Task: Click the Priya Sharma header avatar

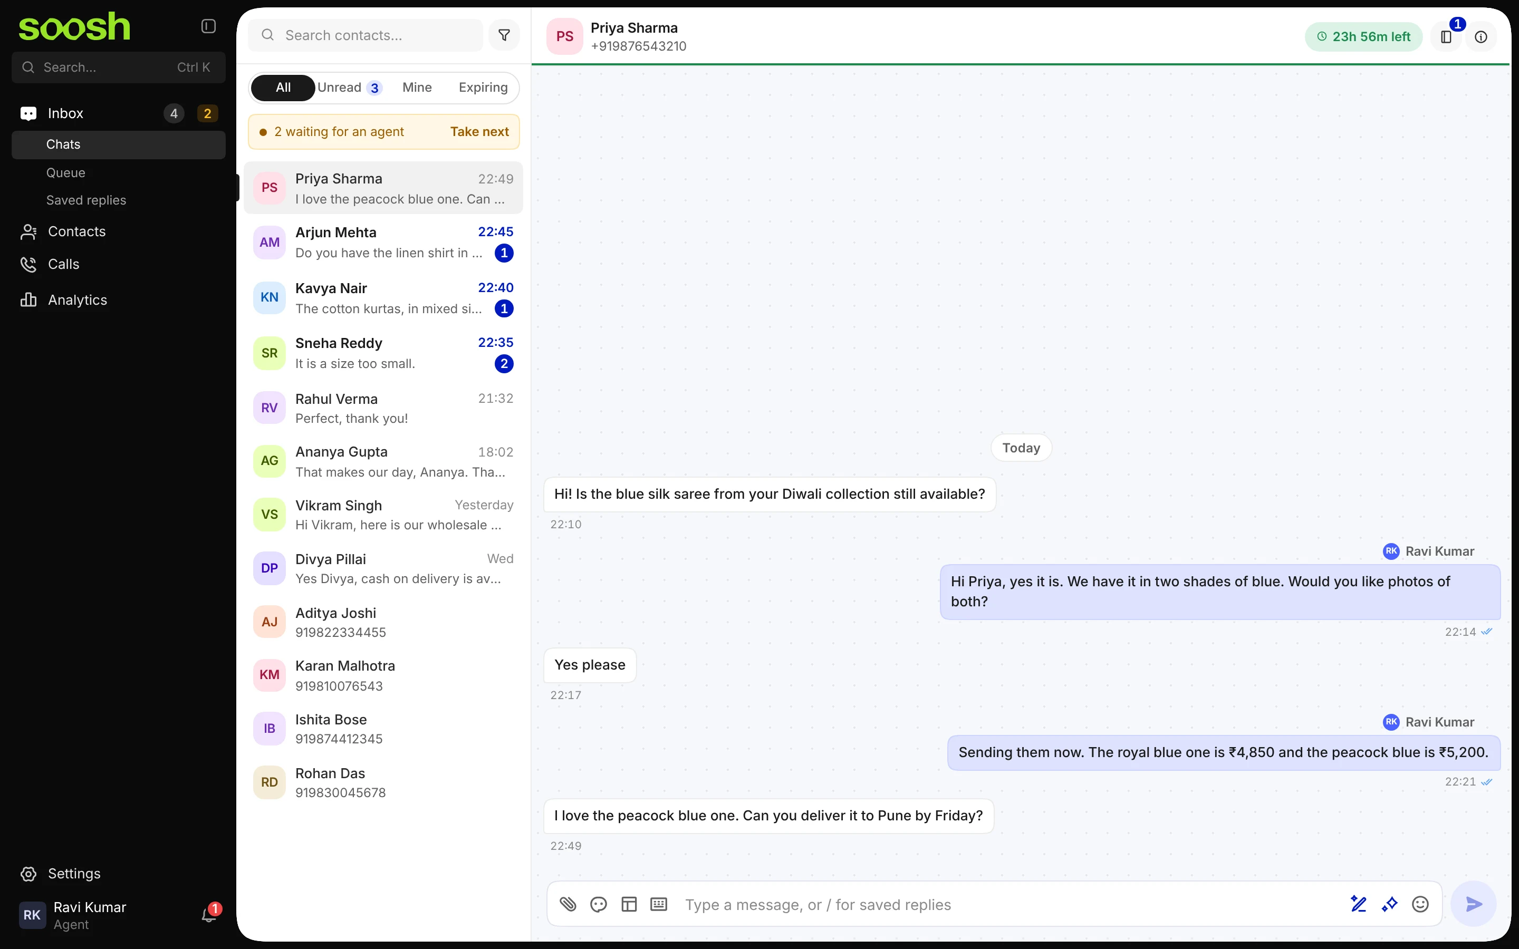Action: pyautogui.click(x=564, y=36)
